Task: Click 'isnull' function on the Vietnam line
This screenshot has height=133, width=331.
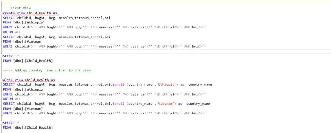Action: 118,104
